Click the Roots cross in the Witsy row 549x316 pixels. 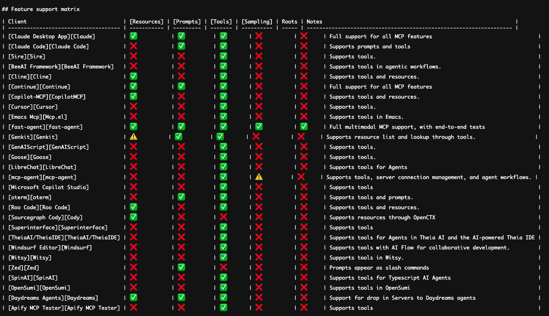(304, 258)
